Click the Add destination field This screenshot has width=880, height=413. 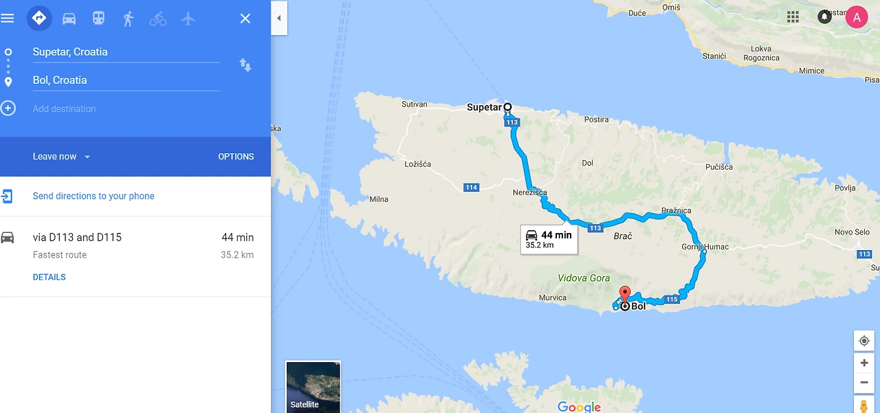coord(126,109)
